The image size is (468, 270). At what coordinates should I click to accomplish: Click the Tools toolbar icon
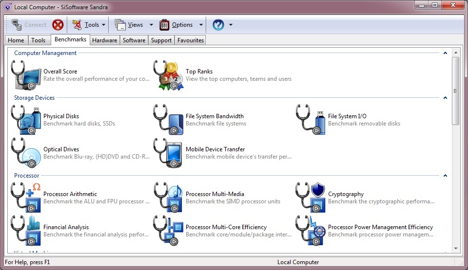click(x=77, y=25)
